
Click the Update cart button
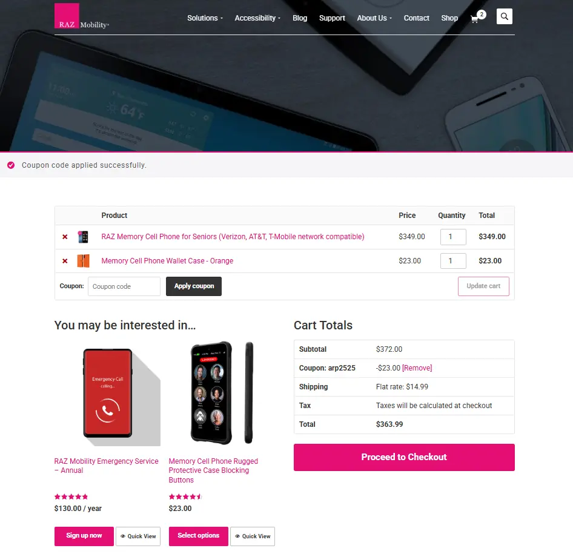click(483, 286)
